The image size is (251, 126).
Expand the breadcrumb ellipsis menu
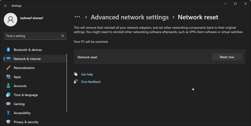[77, 17]
